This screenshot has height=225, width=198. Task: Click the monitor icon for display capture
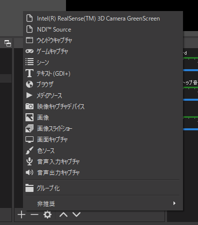[29, 139]
